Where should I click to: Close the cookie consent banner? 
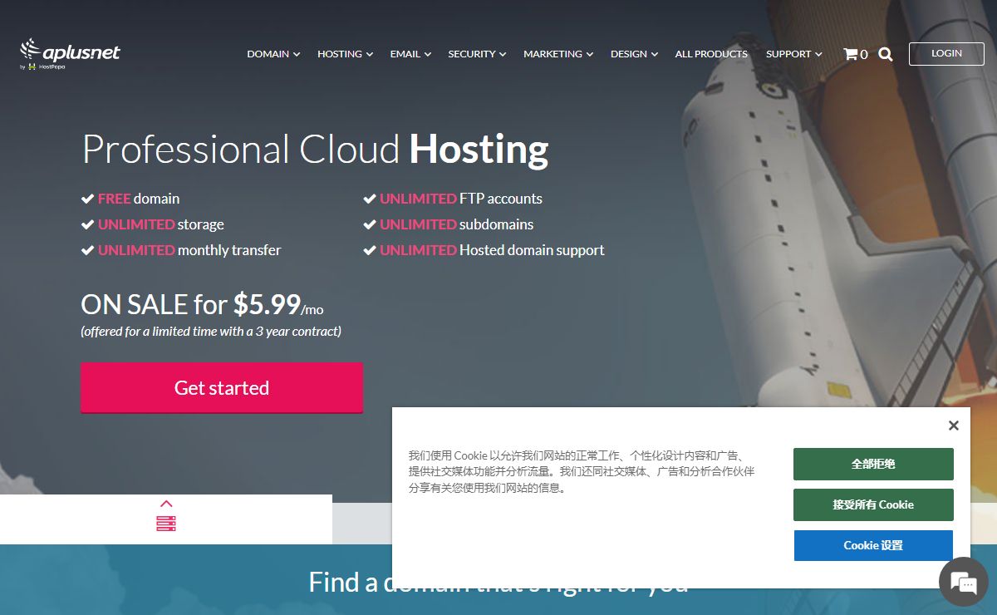click(x=953, y=426)
